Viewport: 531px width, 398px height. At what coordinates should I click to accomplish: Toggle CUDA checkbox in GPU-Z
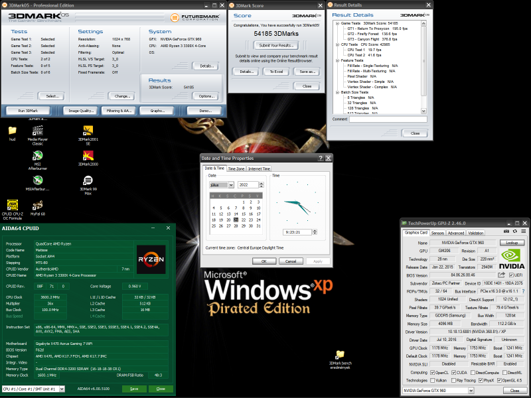tap(453, 373)
